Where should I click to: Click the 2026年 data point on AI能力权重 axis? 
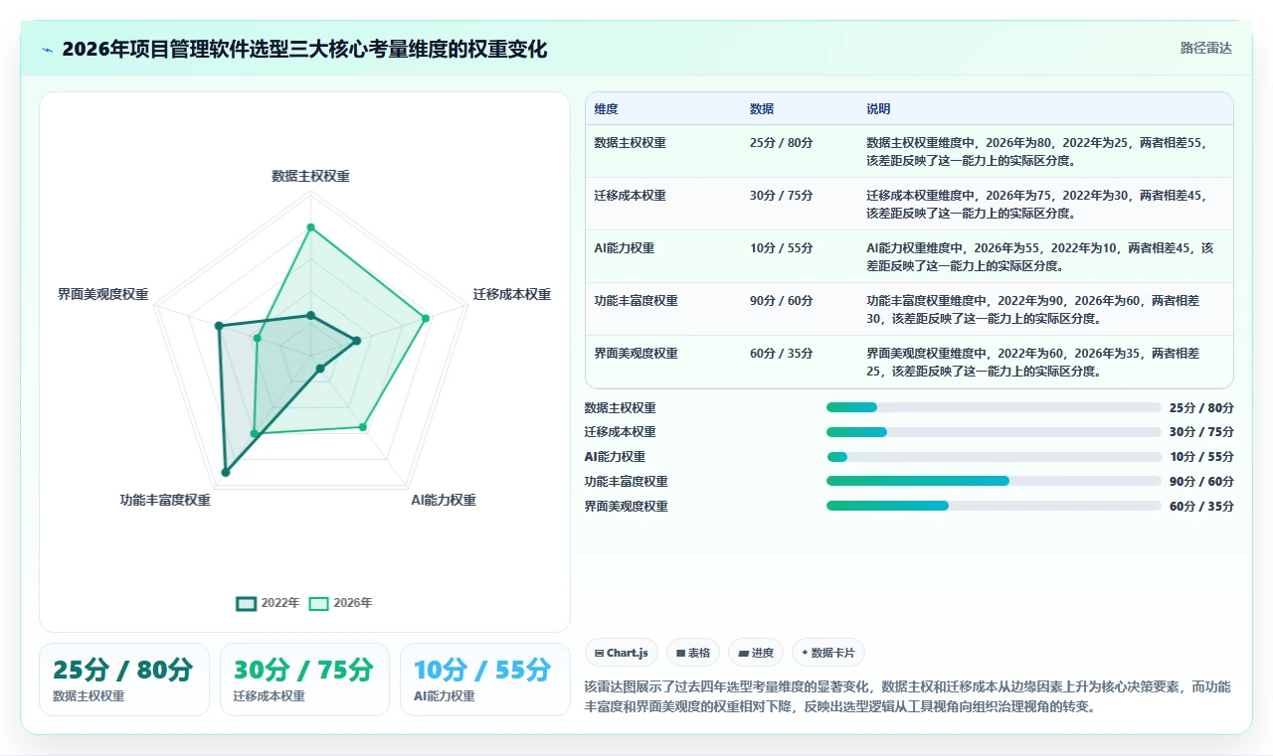363,427
